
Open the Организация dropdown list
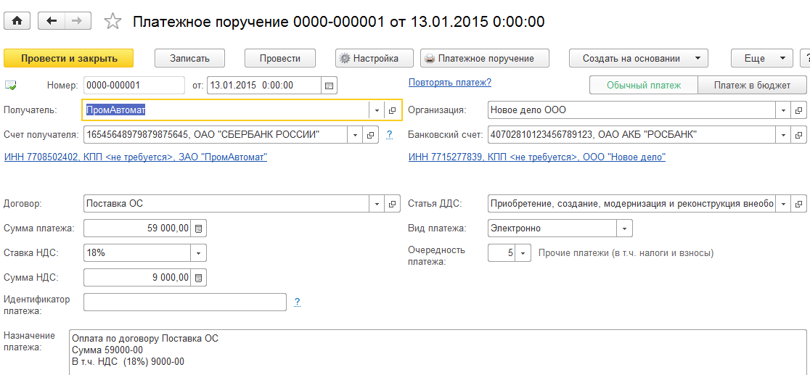tap(783, 110)
